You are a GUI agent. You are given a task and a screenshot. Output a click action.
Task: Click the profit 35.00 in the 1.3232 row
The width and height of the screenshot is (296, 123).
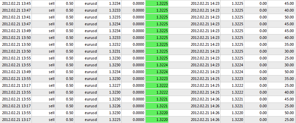(289, 45)
